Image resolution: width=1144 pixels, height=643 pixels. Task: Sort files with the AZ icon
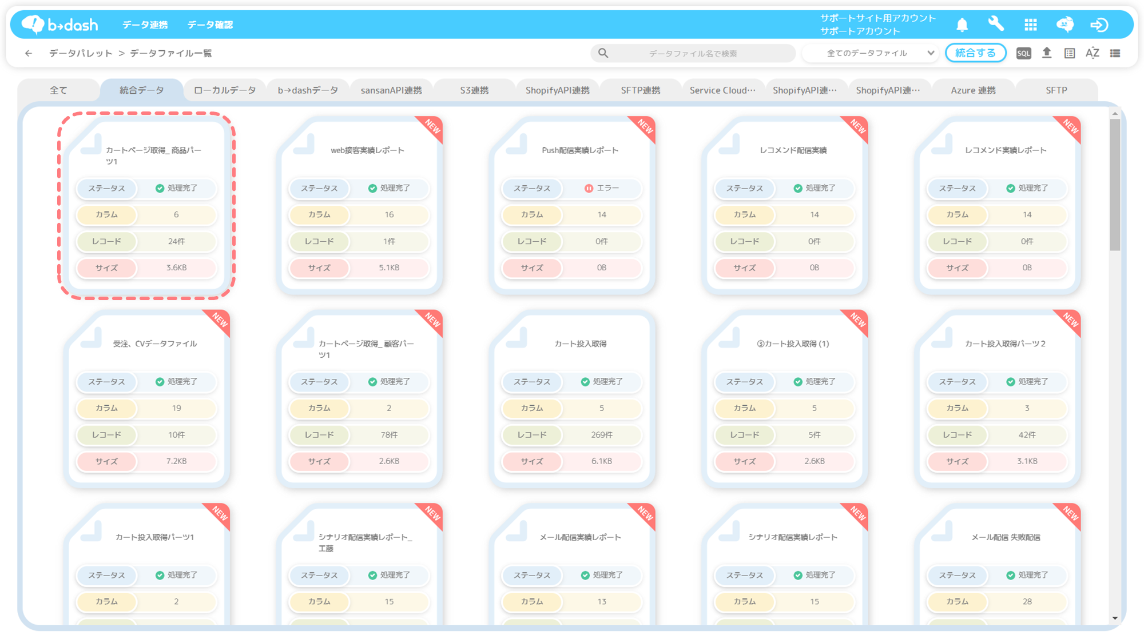click(1092, 53)
